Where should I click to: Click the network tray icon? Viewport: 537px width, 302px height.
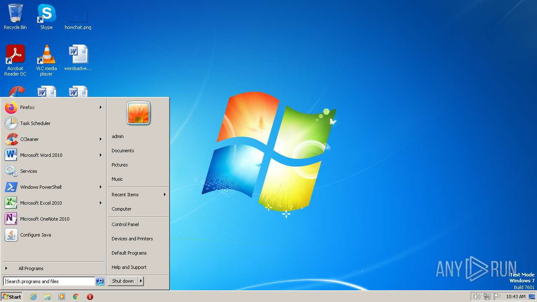pyautogui.click(x=487, y=297)
